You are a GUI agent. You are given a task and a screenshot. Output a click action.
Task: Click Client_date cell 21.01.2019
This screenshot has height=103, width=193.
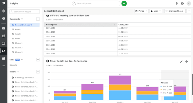[123, 32]
